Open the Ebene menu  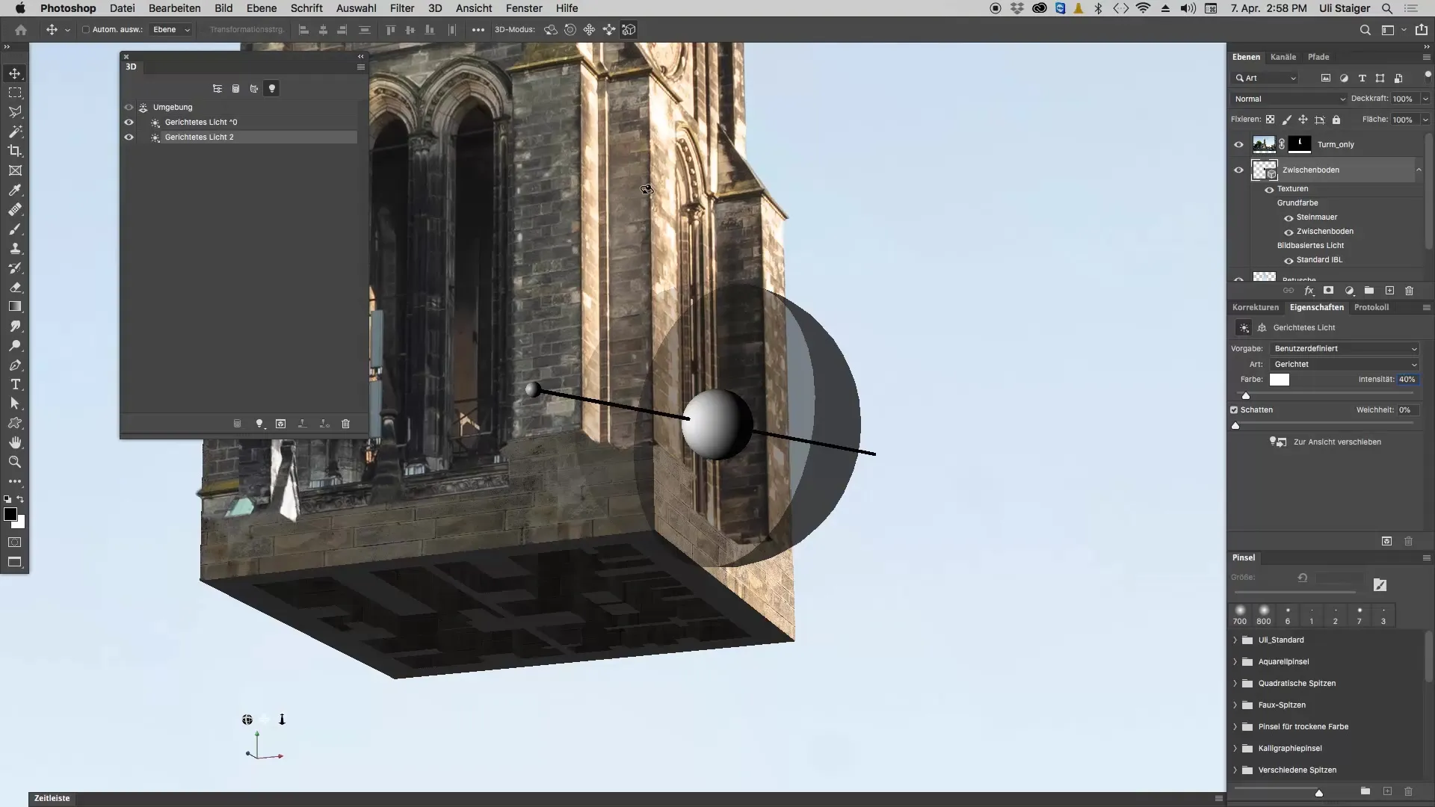click(262, 8)
